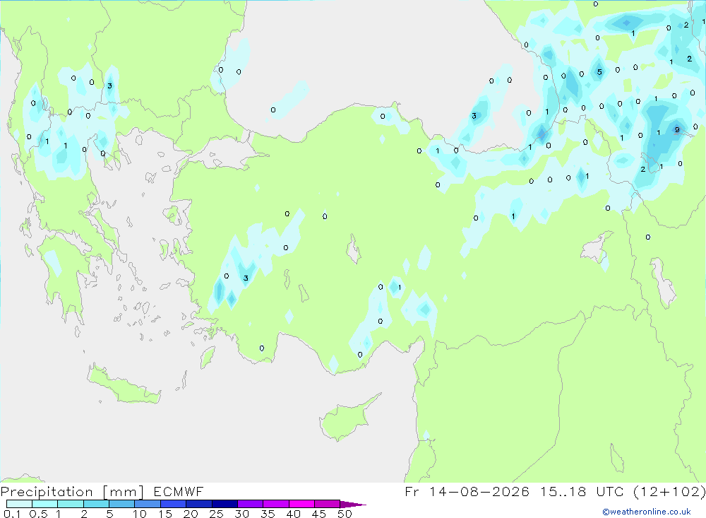Pick the 1–2 mm legend color swatch
Viewport: 706px width, 518px height.
coord(70,504)
